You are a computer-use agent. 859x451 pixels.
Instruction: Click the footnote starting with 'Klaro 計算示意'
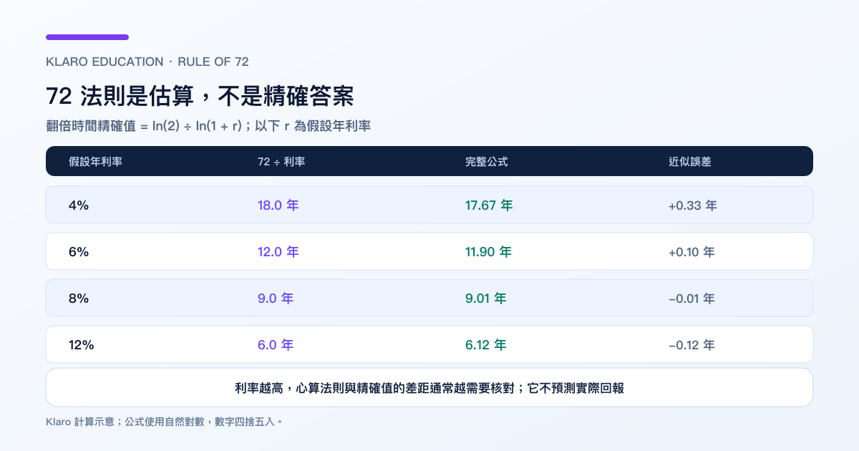(x=165, y=422)
